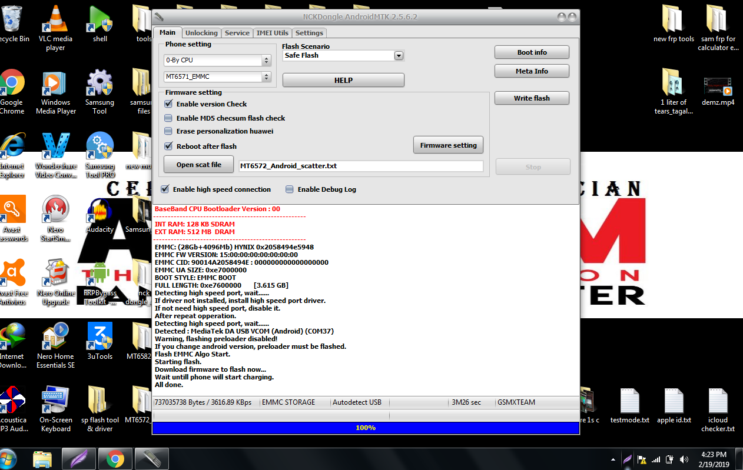
Task: Open Firmware setting button
Action: [x=448, y=145]
